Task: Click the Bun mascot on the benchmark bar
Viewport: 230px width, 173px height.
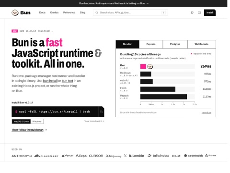Action: tap(150, 66)
